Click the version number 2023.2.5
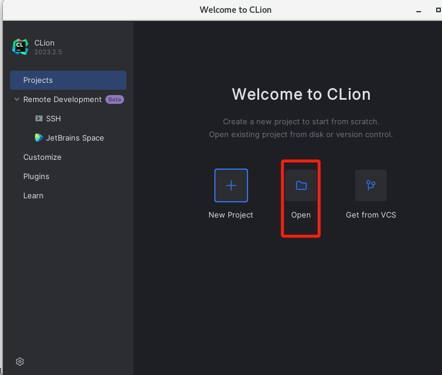442x375 pixels. (x=48, y=52)
